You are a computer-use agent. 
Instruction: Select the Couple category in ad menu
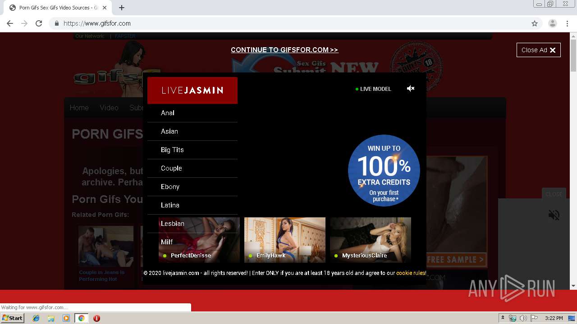coord(192,168)
